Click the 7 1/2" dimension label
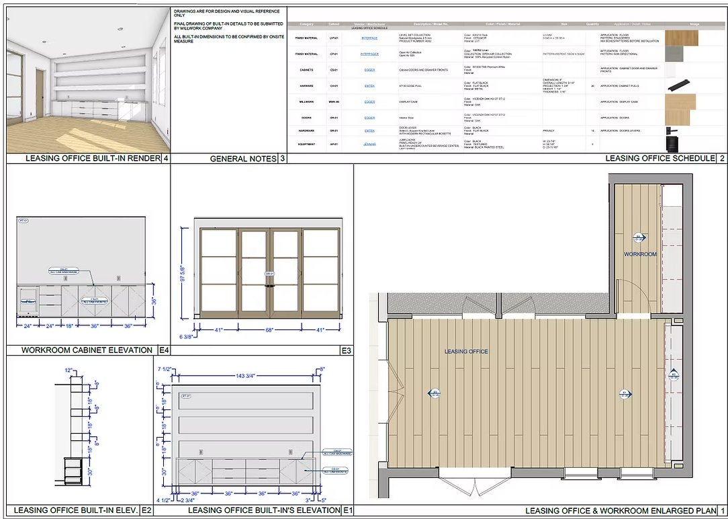The width and height of the screenshot is (728, 519). [165, 369]
